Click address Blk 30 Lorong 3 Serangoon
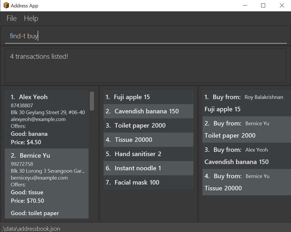Image resolution: width=291 pixels, height=232 pixels. 48,171
